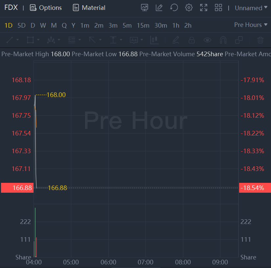This screenshot has width=271, height=268.
Task: Open the Material button
Action: click(x=89, y=8)
